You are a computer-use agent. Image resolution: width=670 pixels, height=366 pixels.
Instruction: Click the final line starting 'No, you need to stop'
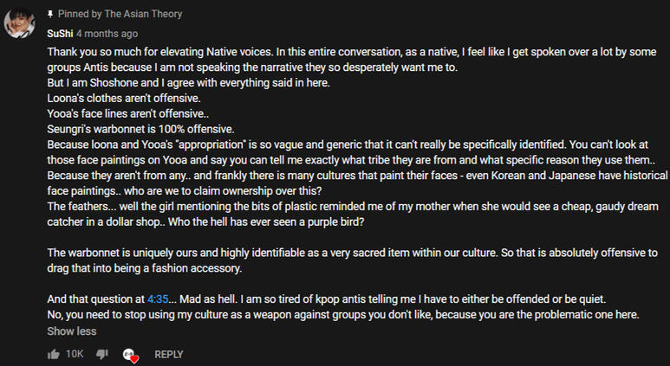pos(342,315)
